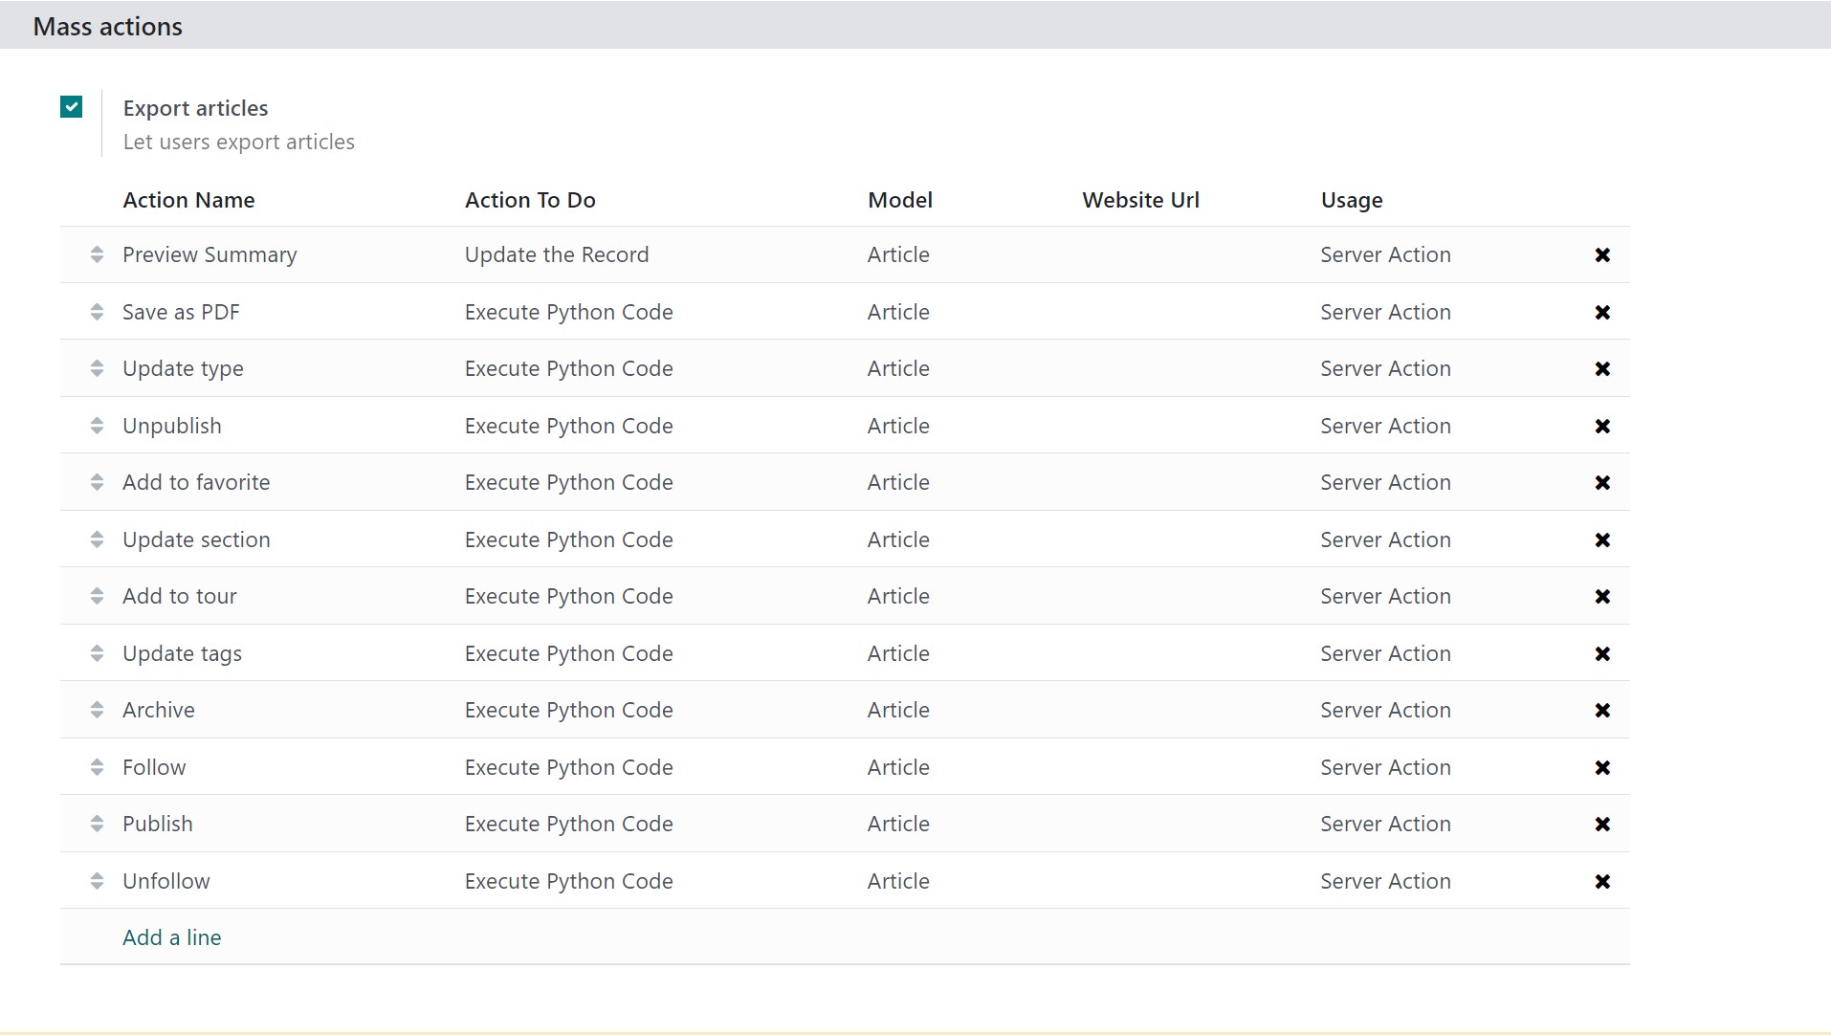The height and width of the screenshot is (1035, 1831).
Task: Click Update the Record cell
Action: (x=557, y=254)
